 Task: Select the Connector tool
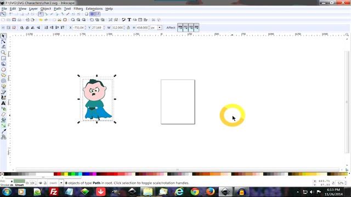click(x=3, y=137)
